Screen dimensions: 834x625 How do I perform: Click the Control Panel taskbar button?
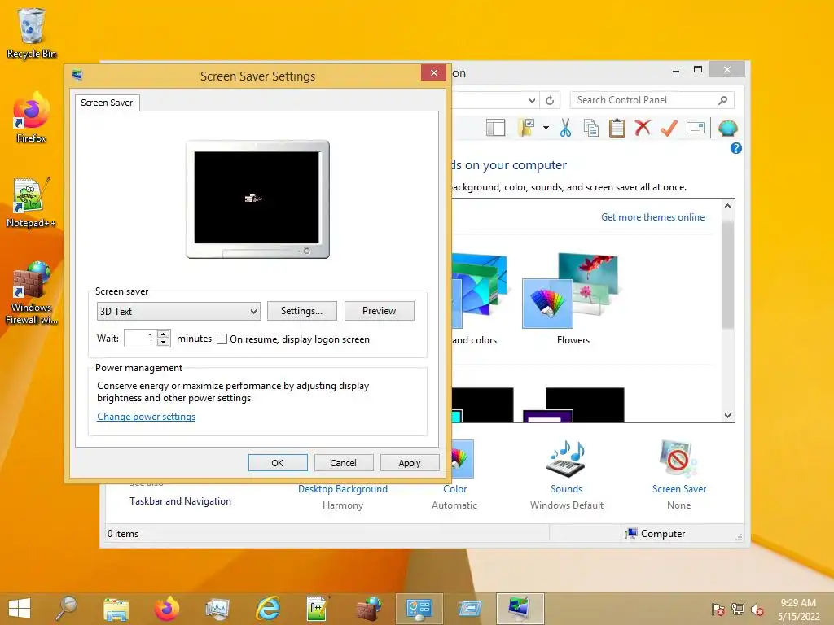tap(419, 609)
